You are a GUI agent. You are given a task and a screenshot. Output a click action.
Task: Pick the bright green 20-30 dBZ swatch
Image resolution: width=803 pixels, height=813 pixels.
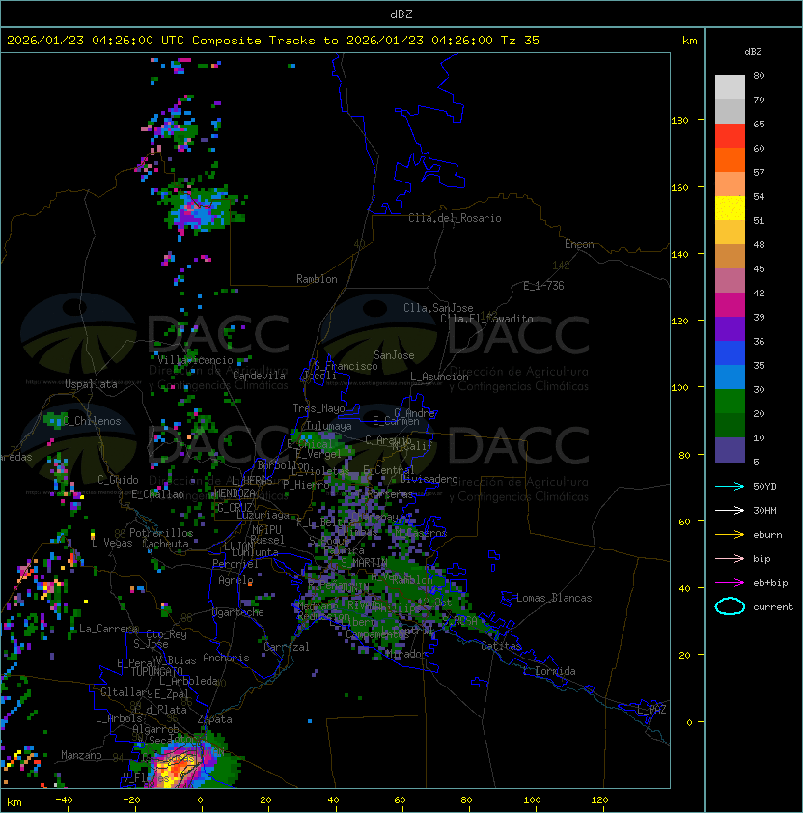tap(730, 402)
